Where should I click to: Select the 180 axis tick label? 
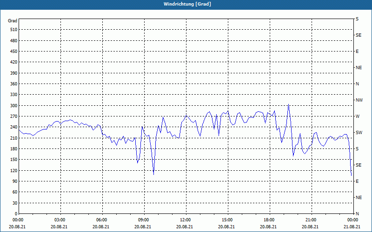tap(13, 149)
